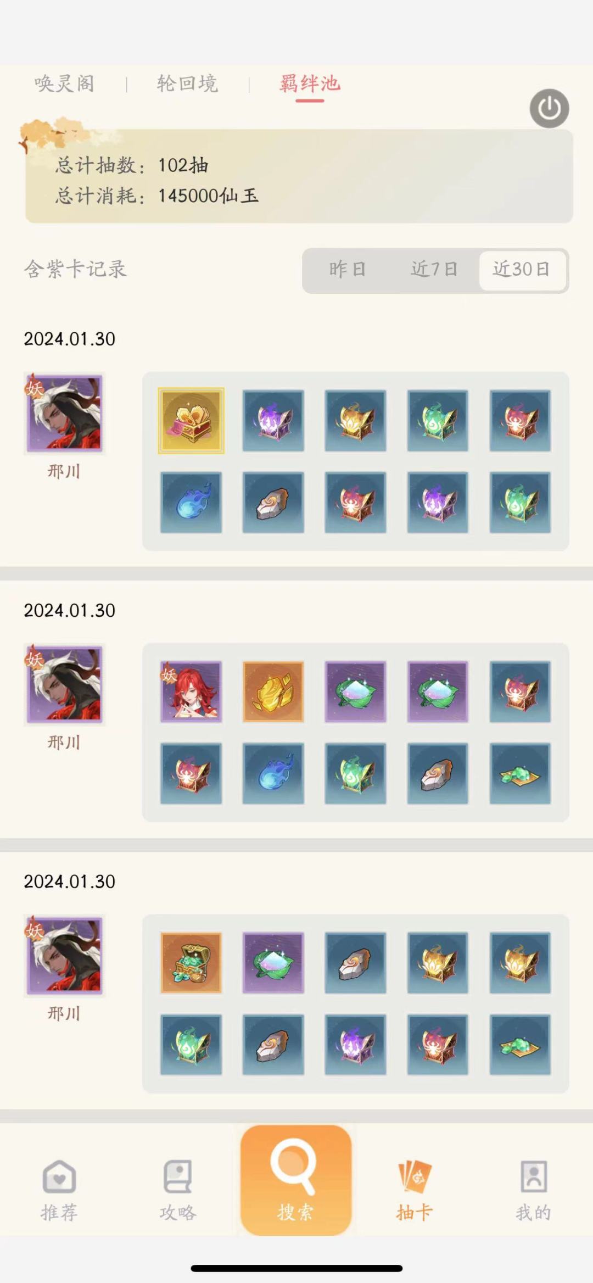Open the first 邢川 portrait
Viewport: 593px width, 1283px height.
pos(64,414)
